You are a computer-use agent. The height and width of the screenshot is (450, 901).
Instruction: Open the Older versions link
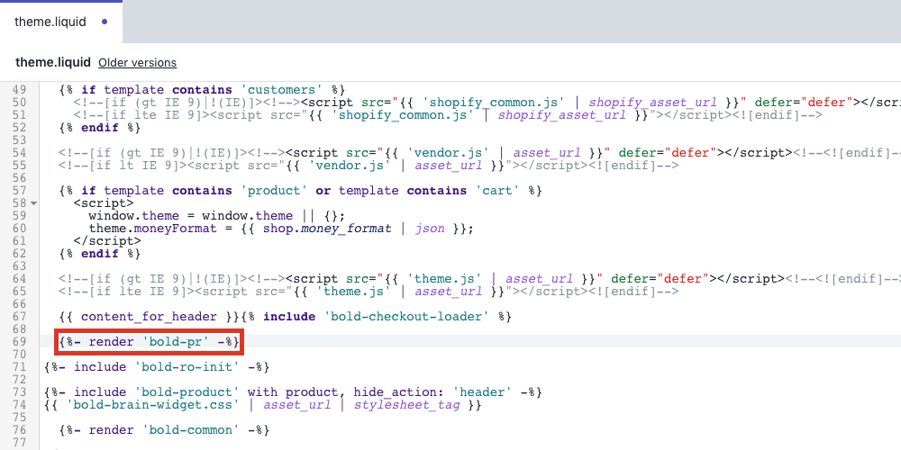[x=137, y=63]
